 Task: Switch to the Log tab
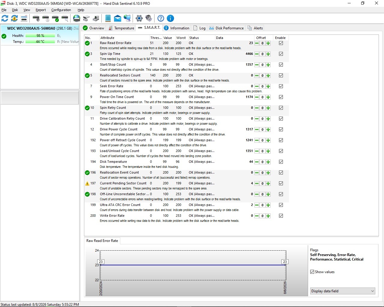click(199, 28)
